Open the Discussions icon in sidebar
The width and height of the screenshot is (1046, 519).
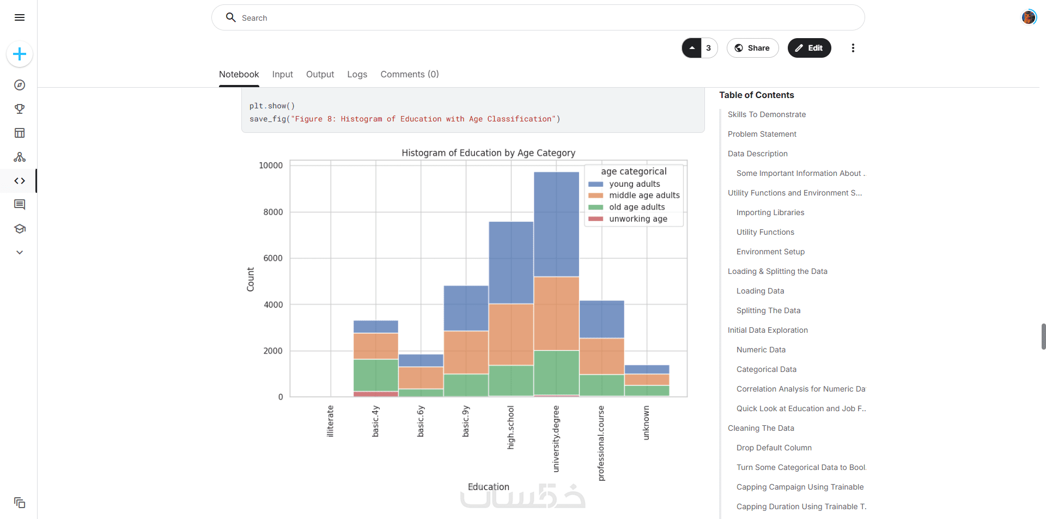click(20, 205)
